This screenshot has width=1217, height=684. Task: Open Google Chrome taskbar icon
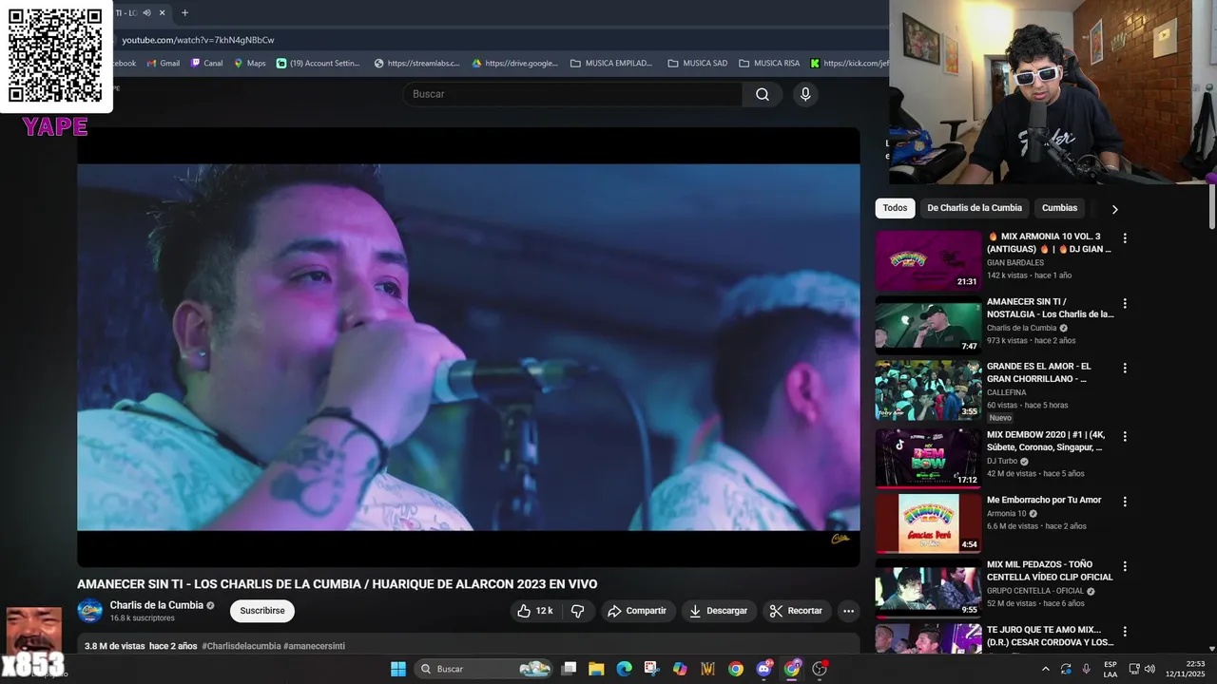[736, 669]
